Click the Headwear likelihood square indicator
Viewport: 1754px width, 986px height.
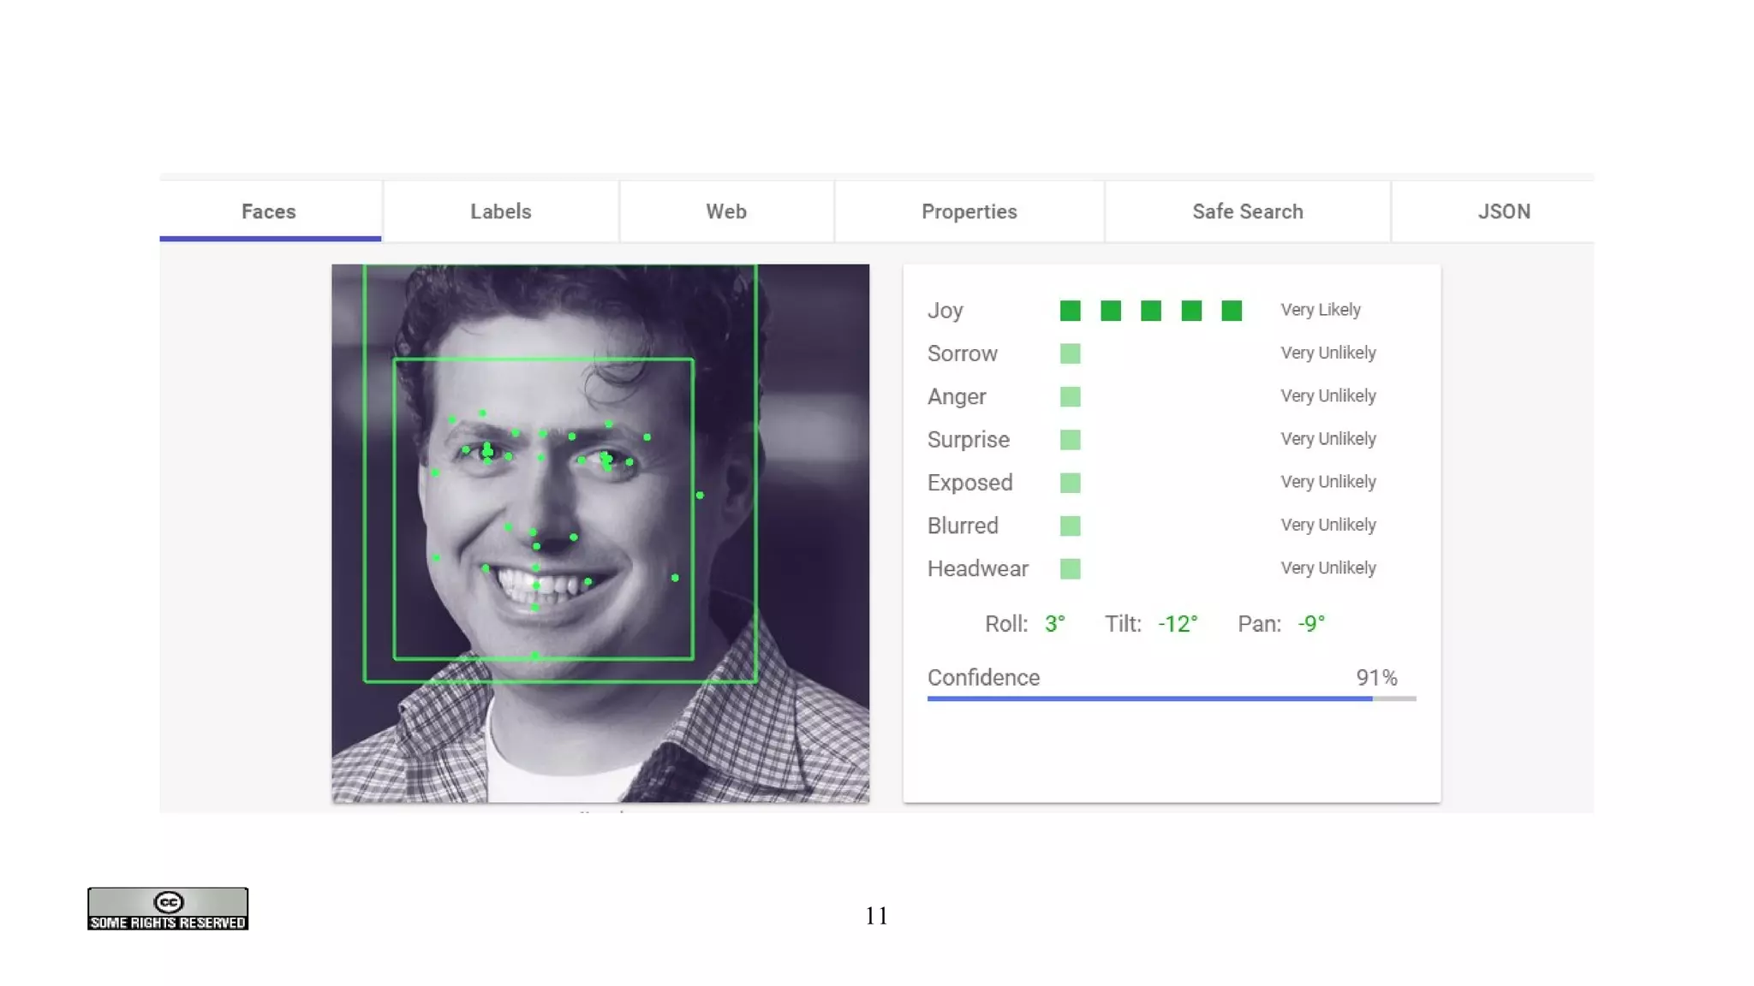pyautogui.click(x=1070, y=568)
